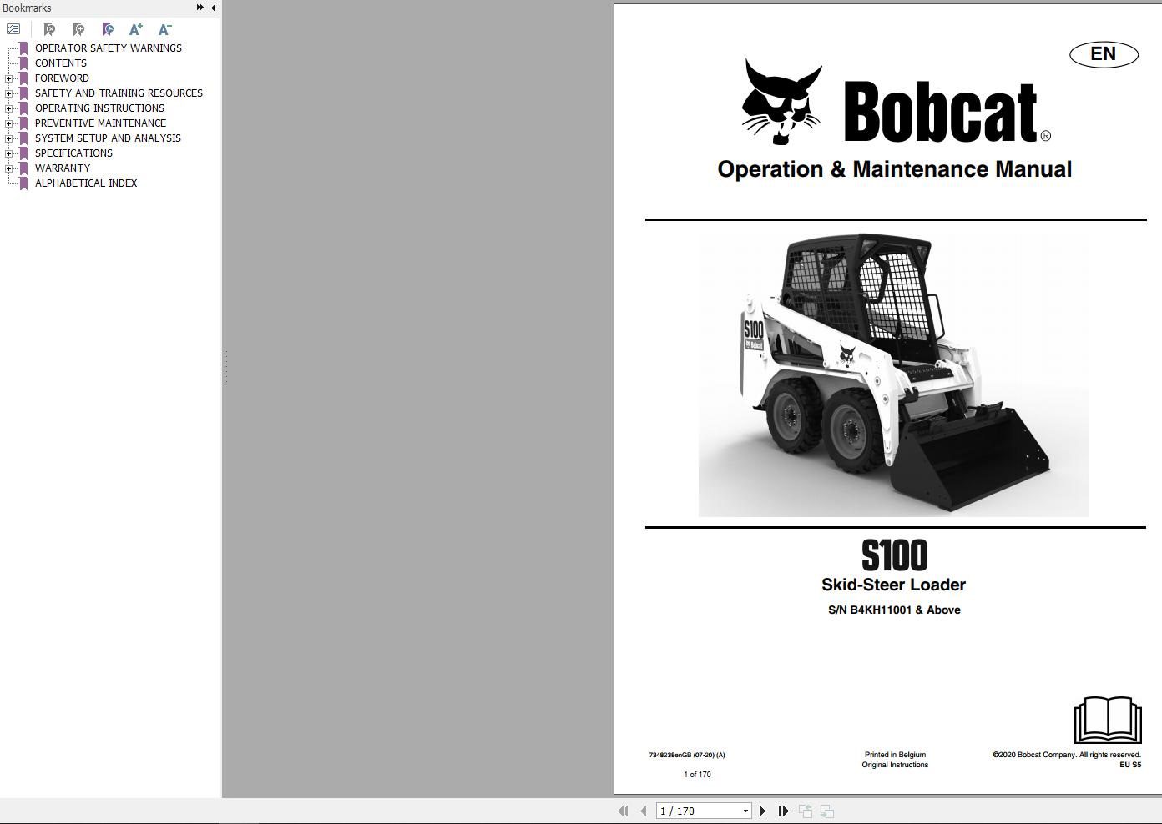Viewport: 1162px width, 824px height.
Task: Open the page number dropdown
Action: 745,810
